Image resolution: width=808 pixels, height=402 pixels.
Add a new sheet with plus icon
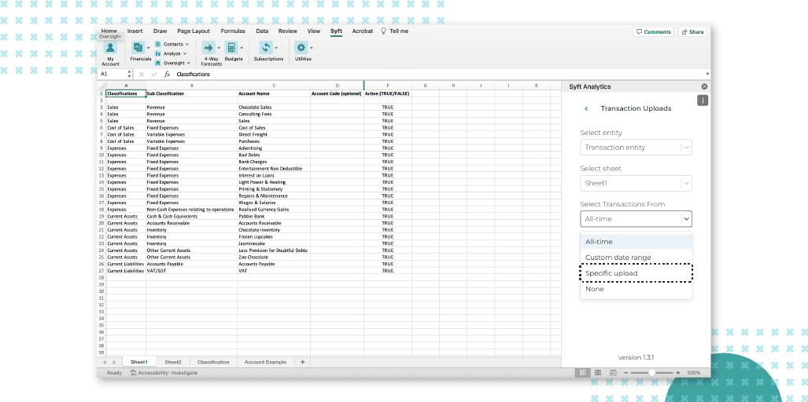tap(302, 362)
